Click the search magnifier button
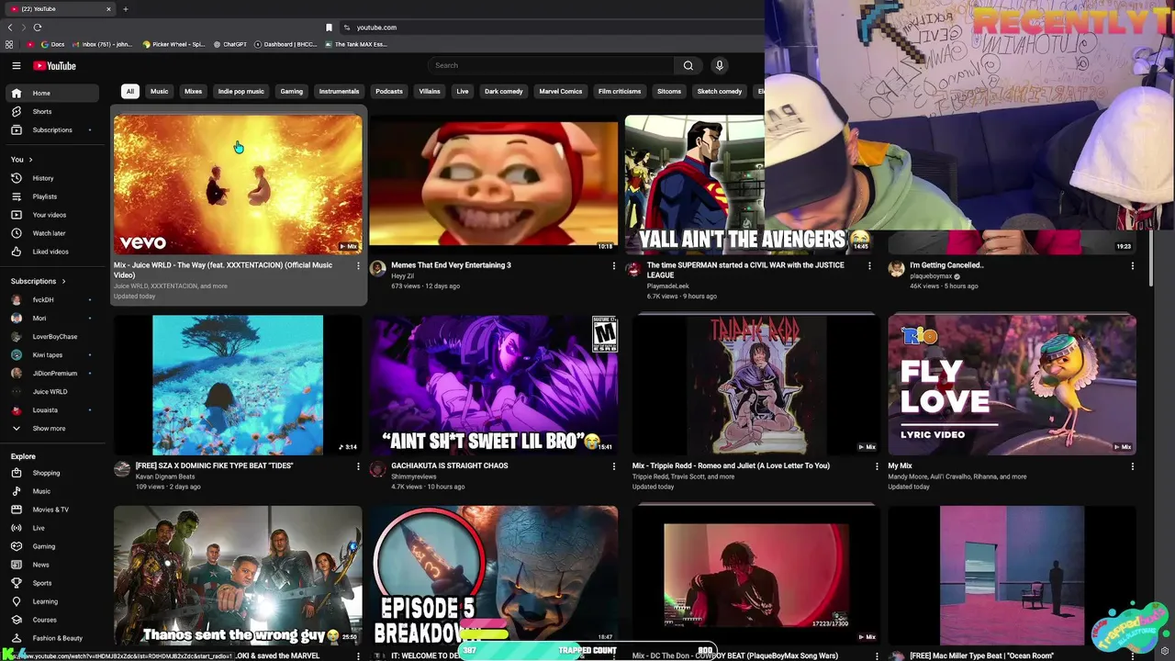The width and height of the screenshot is (1175, 661). [688, 65]
